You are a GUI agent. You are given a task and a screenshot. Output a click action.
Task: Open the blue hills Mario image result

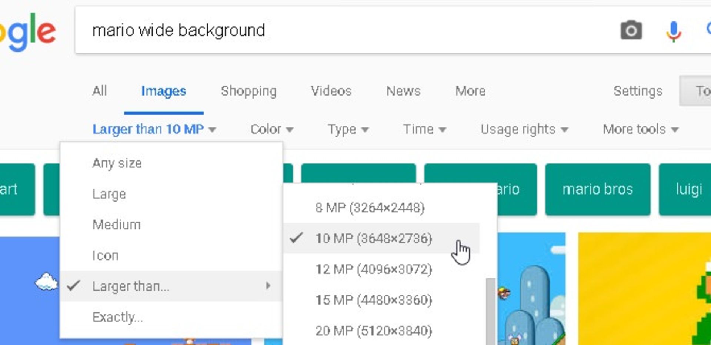click(x=531, y=289)
